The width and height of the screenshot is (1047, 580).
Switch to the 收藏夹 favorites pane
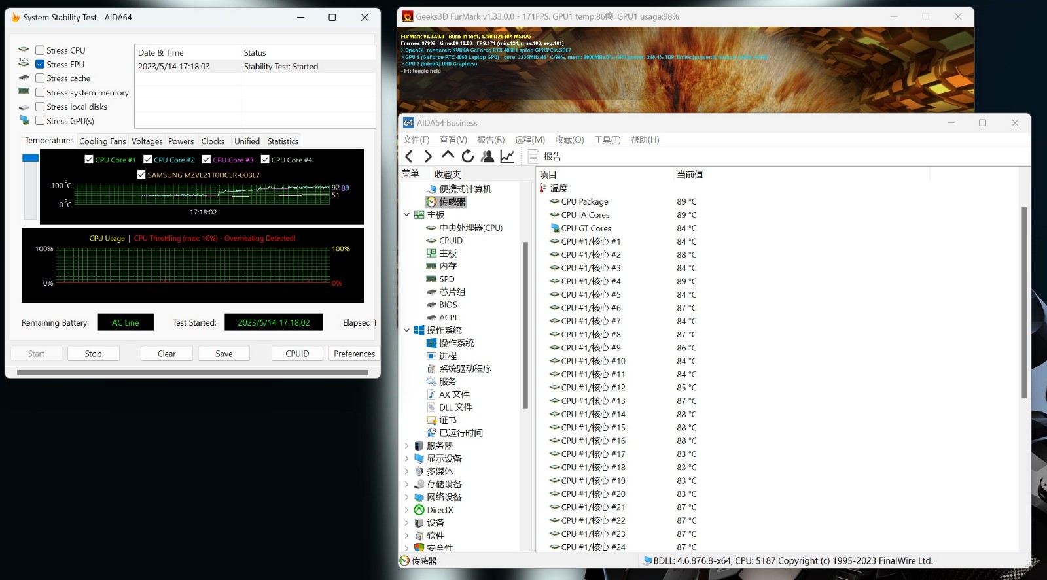[448, 174]
